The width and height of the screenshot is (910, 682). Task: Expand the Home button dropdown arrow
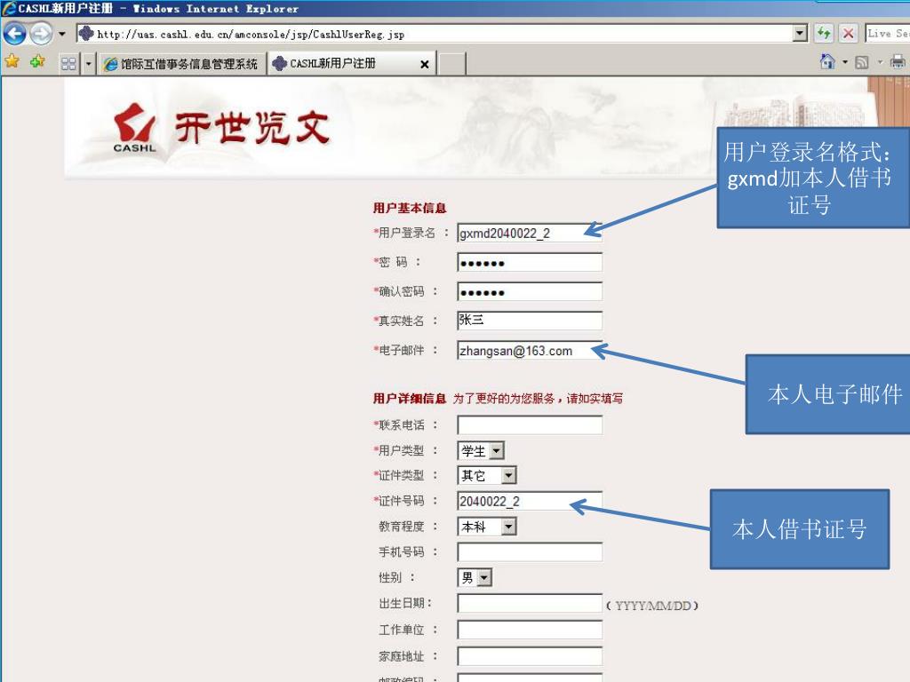[845, 61]
